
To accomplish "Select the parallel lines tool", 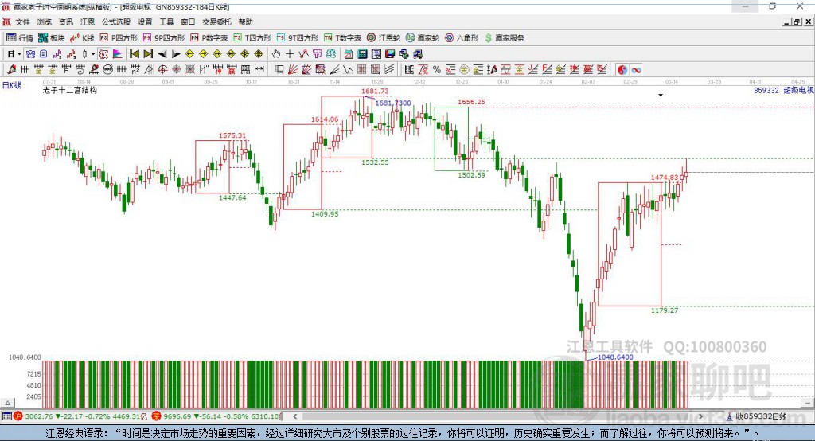I will point(389,69).
